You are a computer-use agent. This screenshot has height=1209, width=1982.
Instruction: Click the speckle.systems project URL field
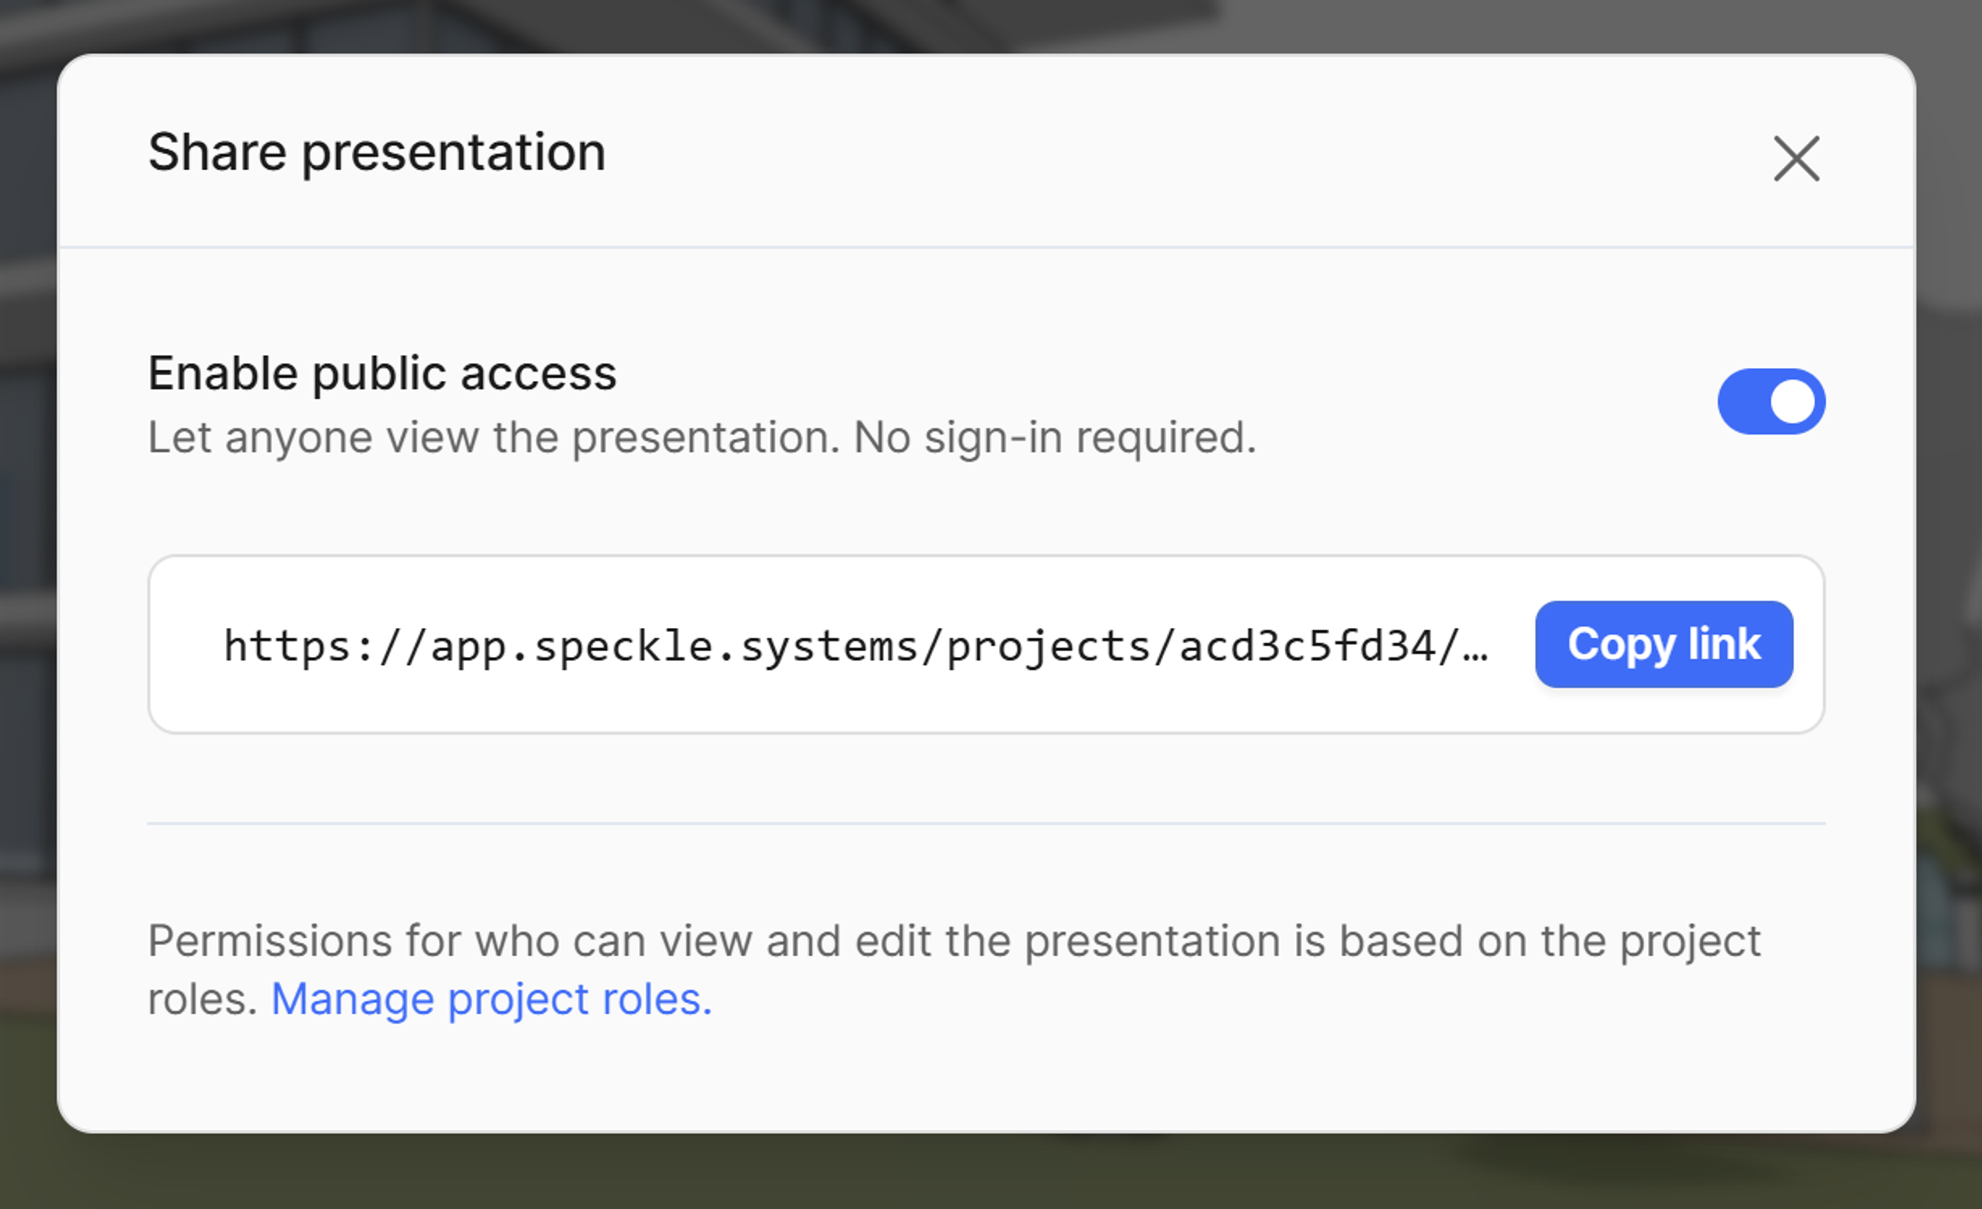[x=856, y=646]
